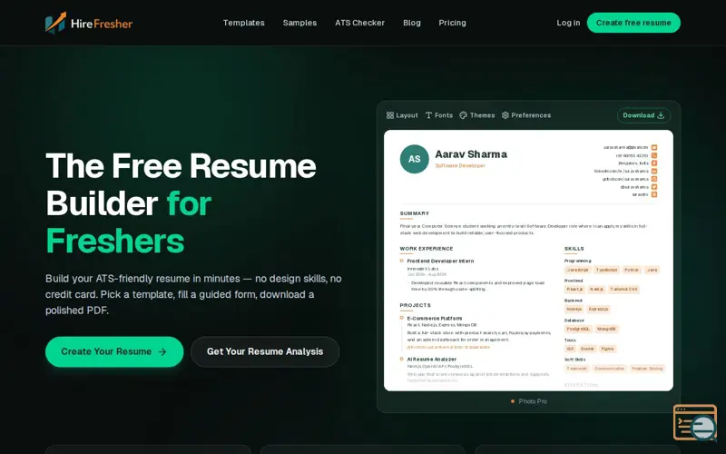Click the E-Commerce project GitHub link
Viewport: 726px width, 454px height.
pos(448,347)
